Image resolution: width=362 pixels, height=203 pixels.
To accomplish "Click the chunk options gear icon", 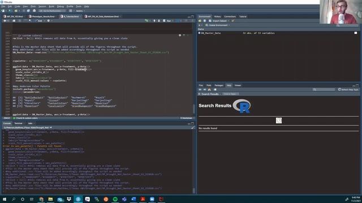I will (x=180, y=35).
